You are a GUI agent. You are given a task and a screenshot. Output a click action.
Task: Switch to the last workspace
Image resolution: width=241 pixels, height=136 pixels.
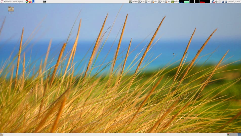(x=239, y=134)
